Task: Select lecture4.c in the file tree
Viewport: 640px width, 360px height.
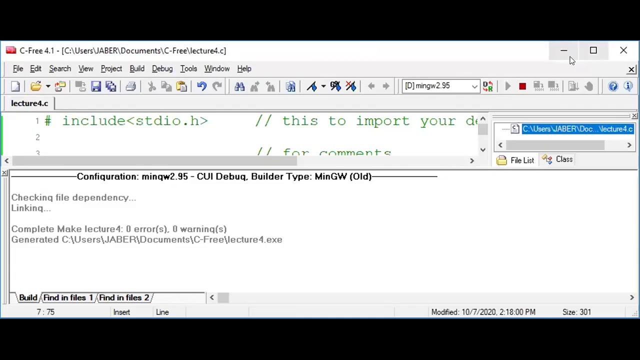Action: click(577, 129)
